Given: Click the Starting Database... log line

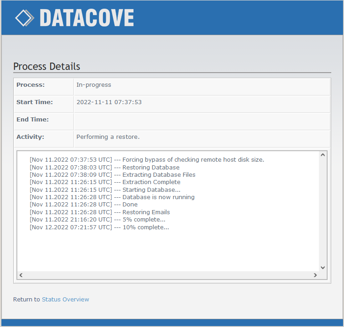Looking at the screenshot, I should [105, 190].
